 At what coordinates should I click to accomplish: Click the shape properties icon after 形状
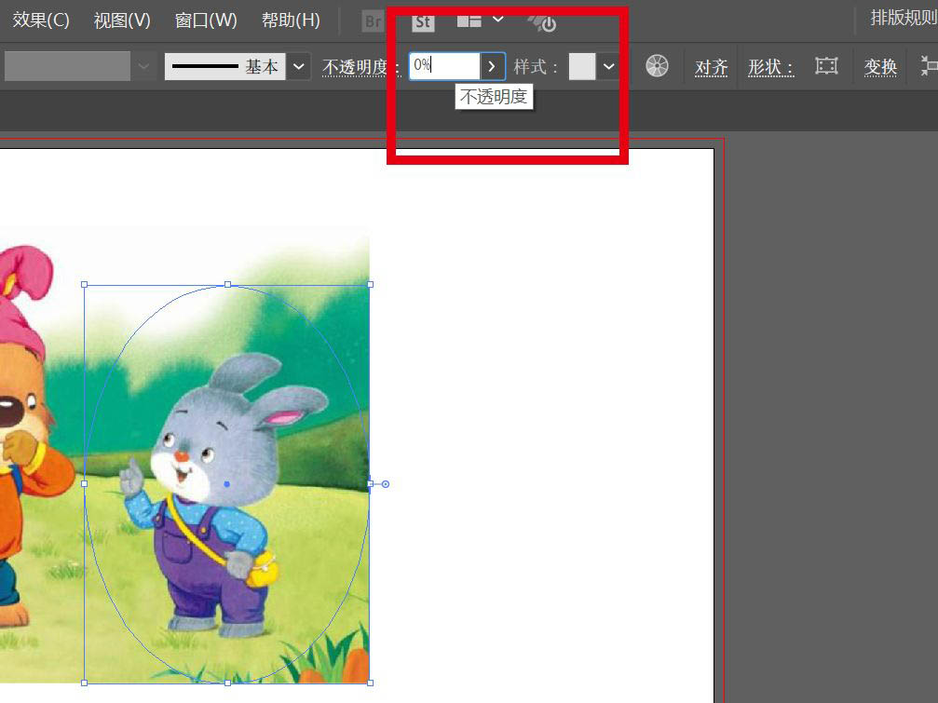click(x=826, y=66)
